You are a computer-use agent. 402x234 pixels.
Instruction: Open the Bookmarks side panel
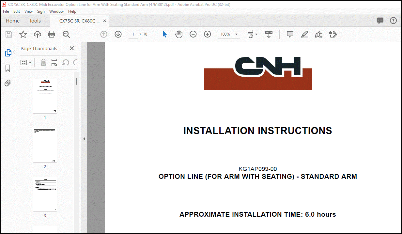point(8,68)
